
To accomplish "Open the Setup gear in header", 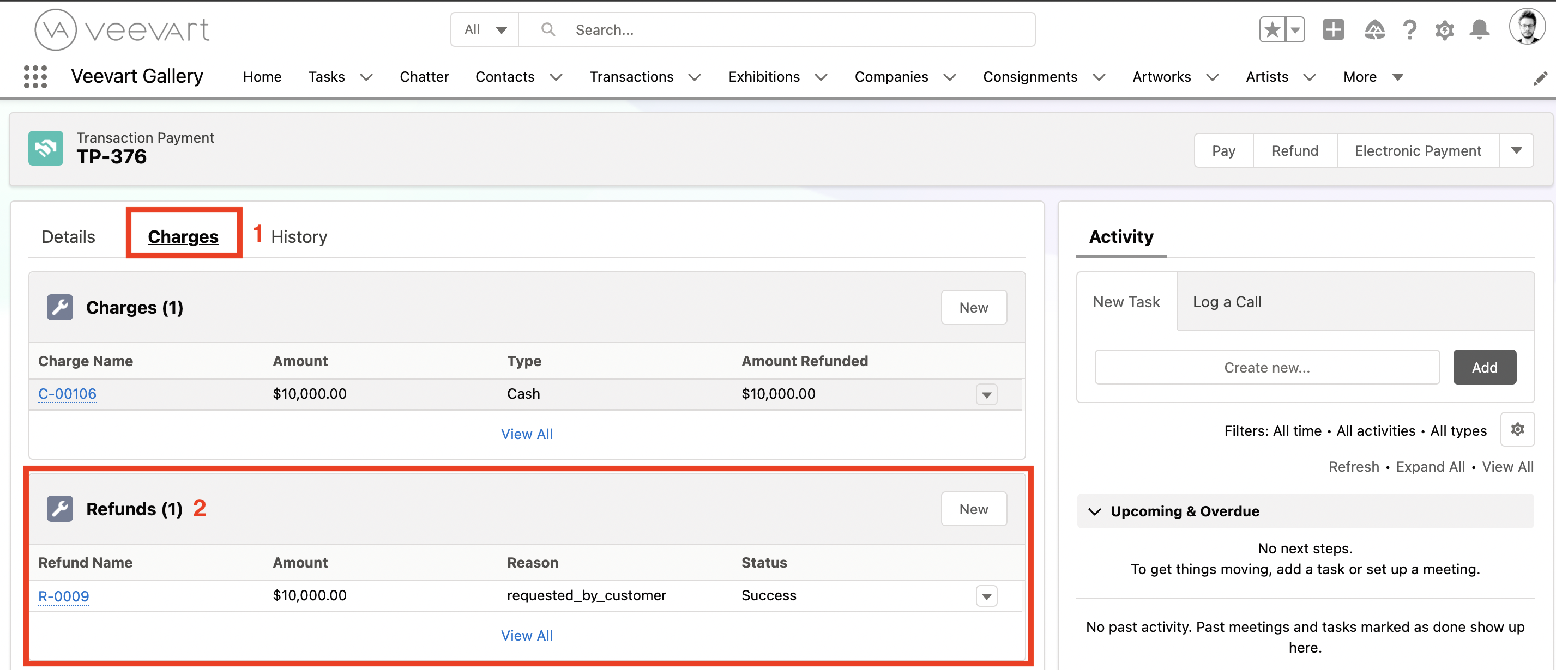I will pyautogui.click(x=1444, y=29).
